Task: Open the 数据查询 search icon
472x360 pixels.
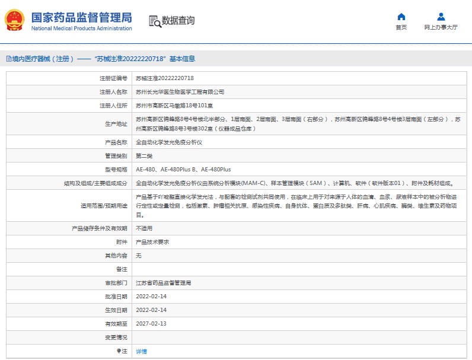Action: (155, 21)
